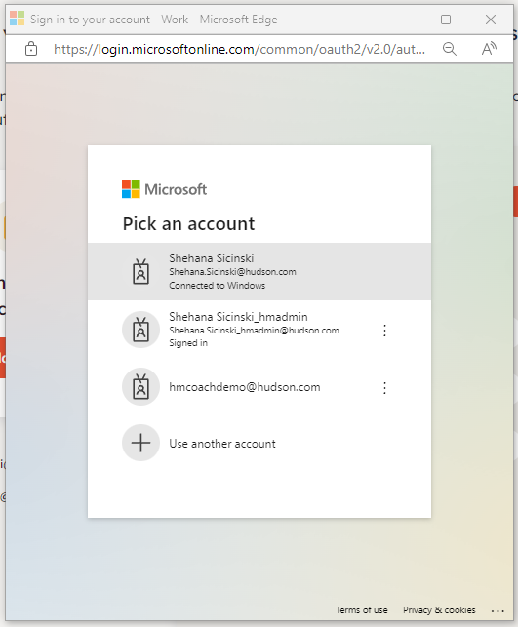Open Privacy & cookies link
This screenshot has width=518, height=627.
pos(439,609)
